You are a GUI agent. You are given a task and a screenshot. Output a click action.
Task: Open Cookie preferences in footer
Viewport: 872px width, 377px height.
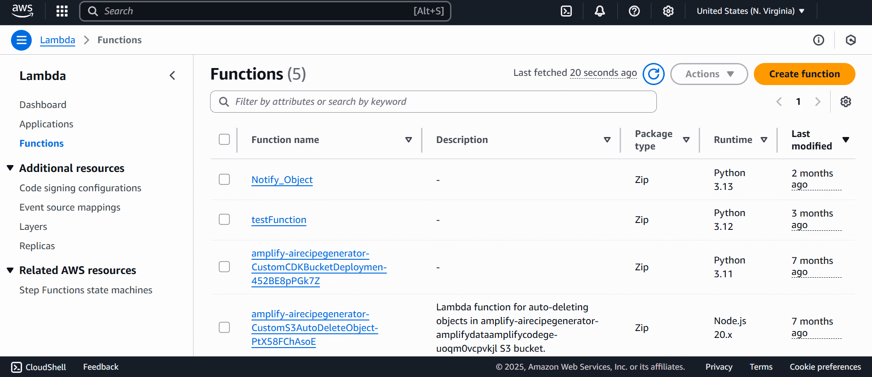(x=825, y=367)
